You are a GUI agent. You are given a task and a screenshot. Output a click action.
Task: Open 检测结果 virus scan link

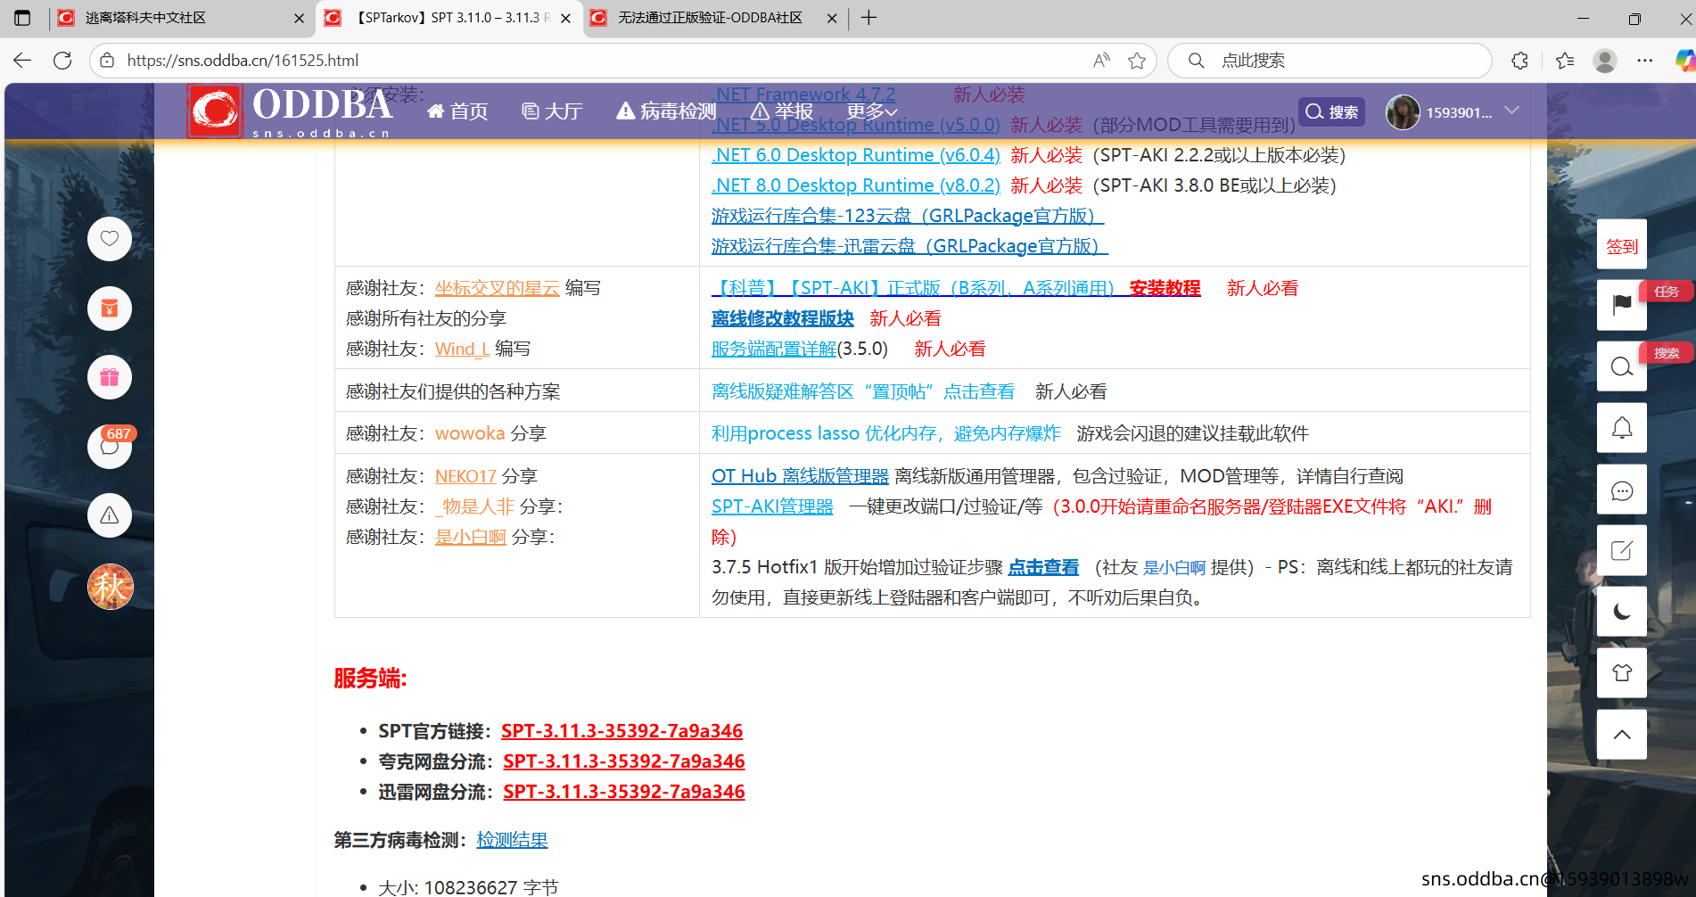512,840
